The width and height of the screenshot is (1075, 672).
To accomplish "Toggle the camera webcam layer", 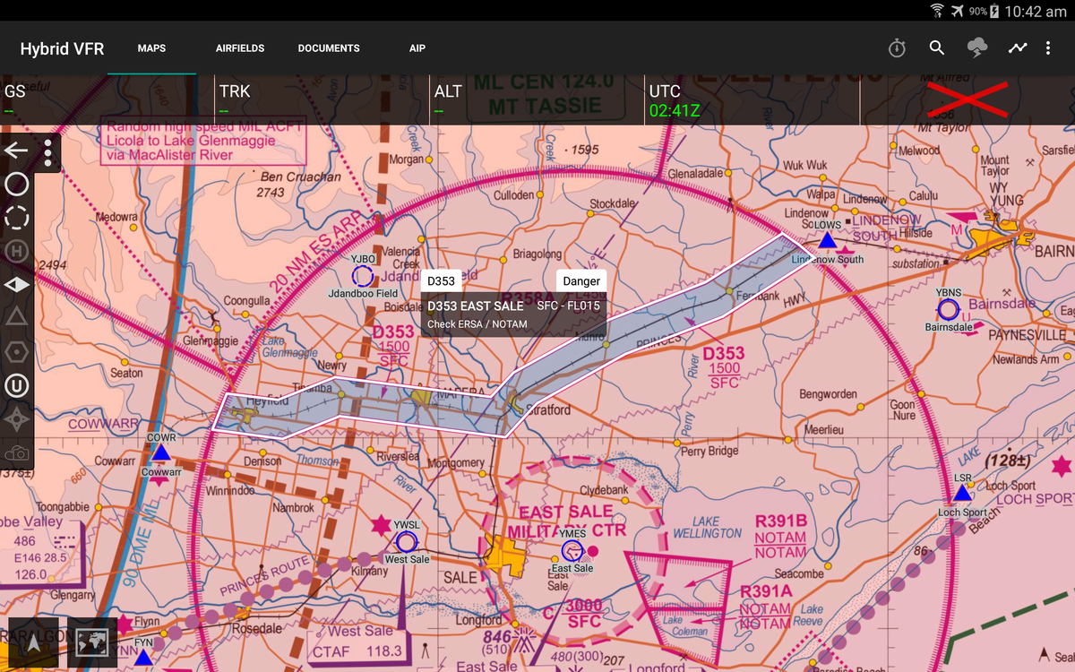I will [x=17, y=453].
